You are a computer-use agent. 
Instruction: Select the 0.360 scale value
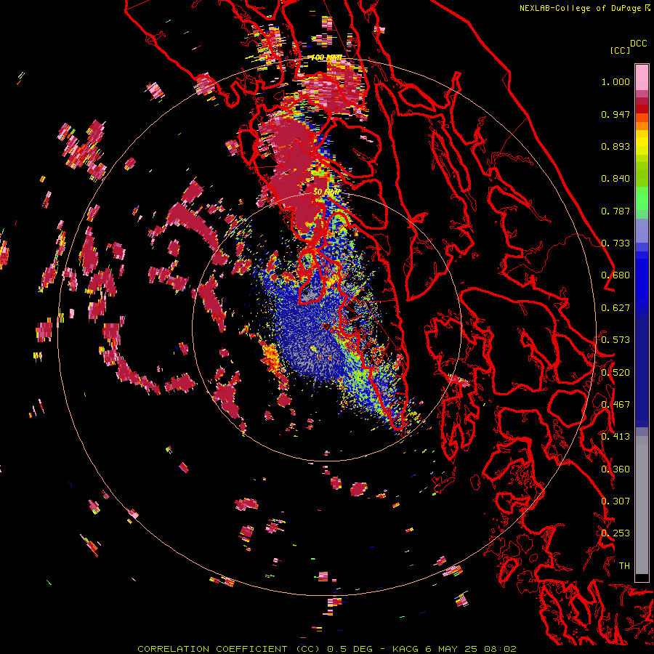click(615, 469)
